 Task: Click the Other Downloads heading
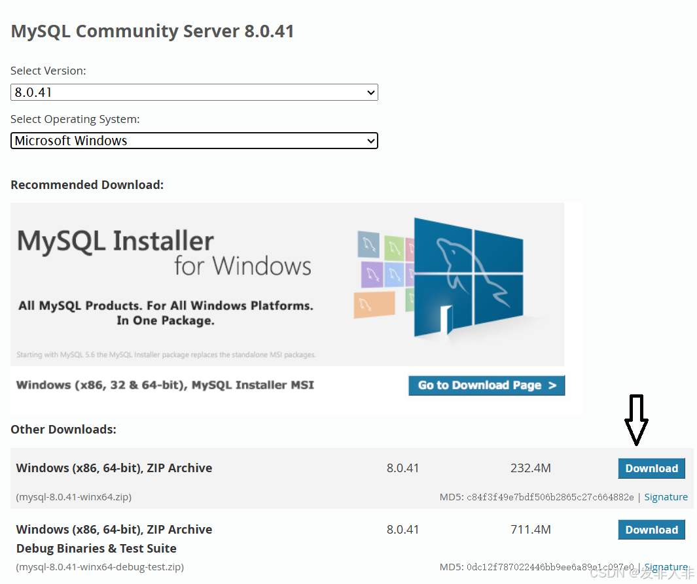(63, 430)
